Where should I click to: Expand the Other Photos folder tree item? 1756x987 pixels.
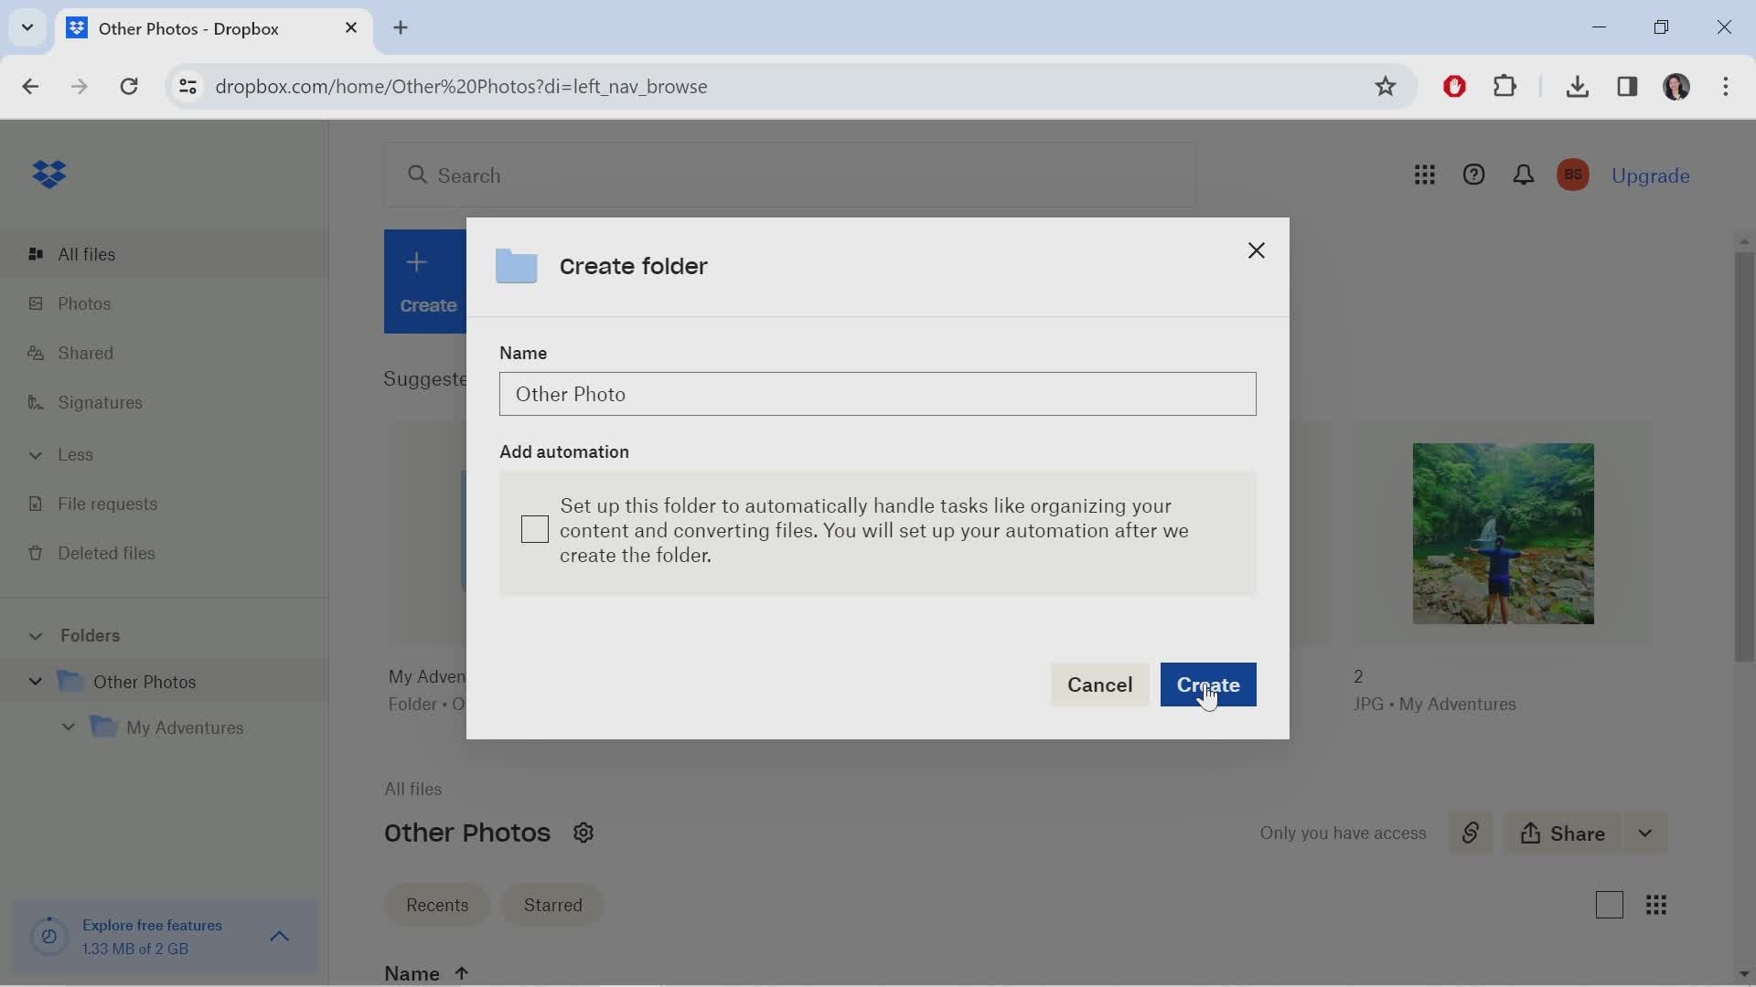[x=35, y=681]
